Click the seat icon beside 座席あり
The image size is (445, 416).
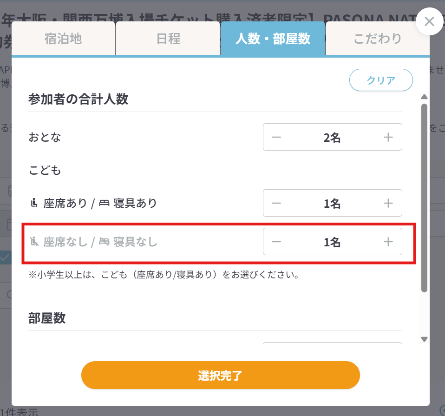33,203
